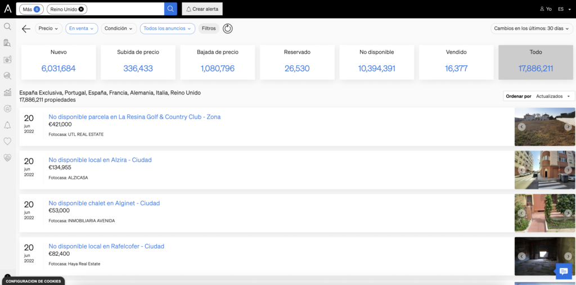The image size is (576, 285).
Task: Select the Reservado stats card
Action: [297, 62]
